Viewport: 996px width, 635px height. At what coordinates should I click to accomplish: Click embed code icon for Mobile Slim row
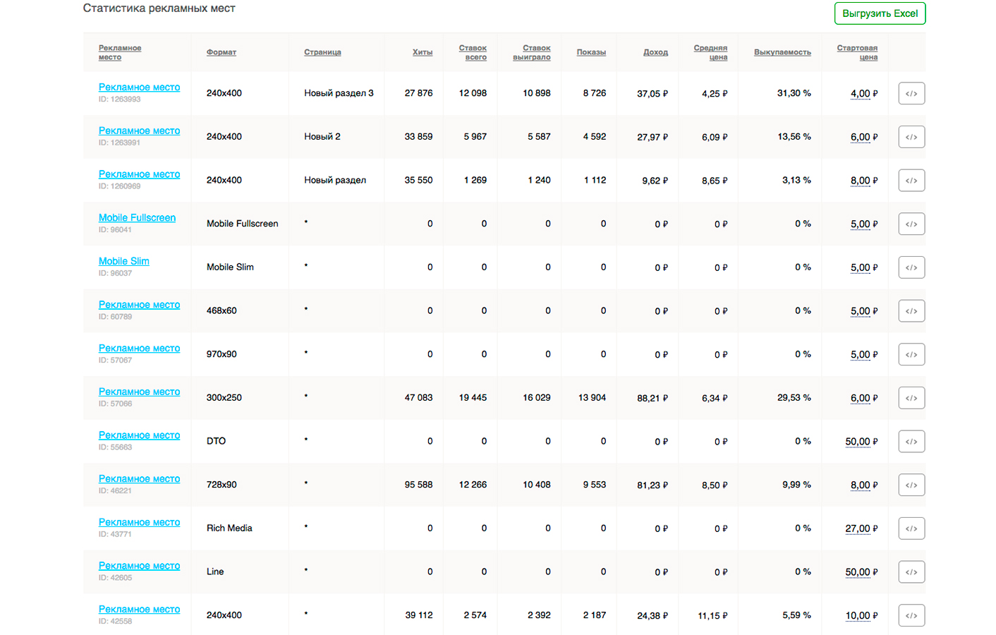coord(911,267)
